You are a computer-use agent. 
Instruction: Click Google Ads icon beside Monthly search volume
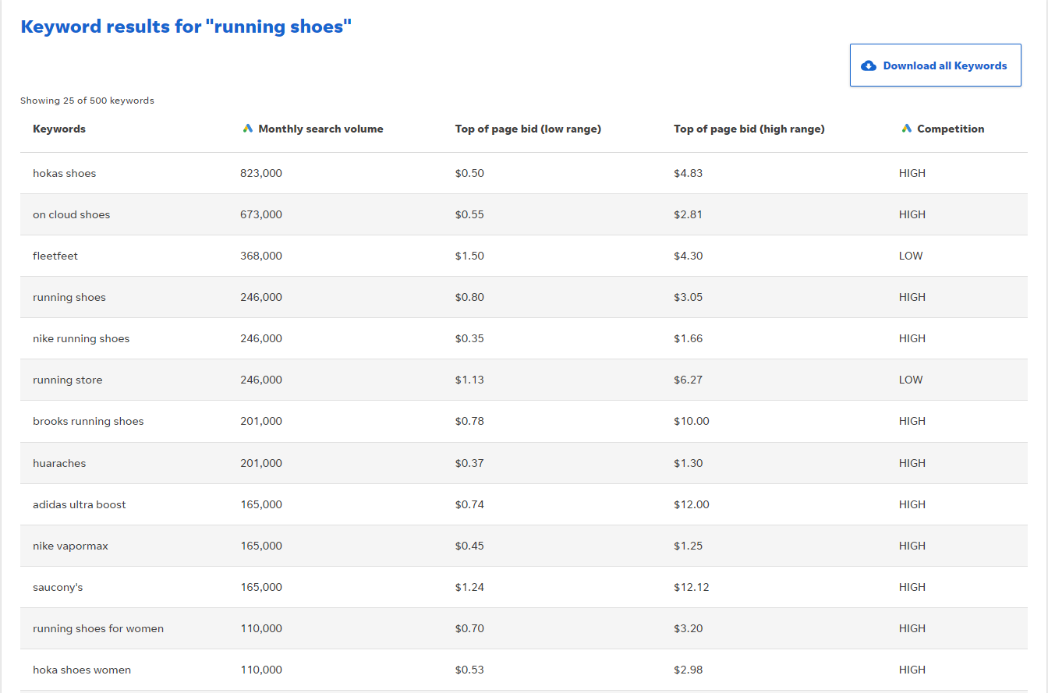point(247,129)
